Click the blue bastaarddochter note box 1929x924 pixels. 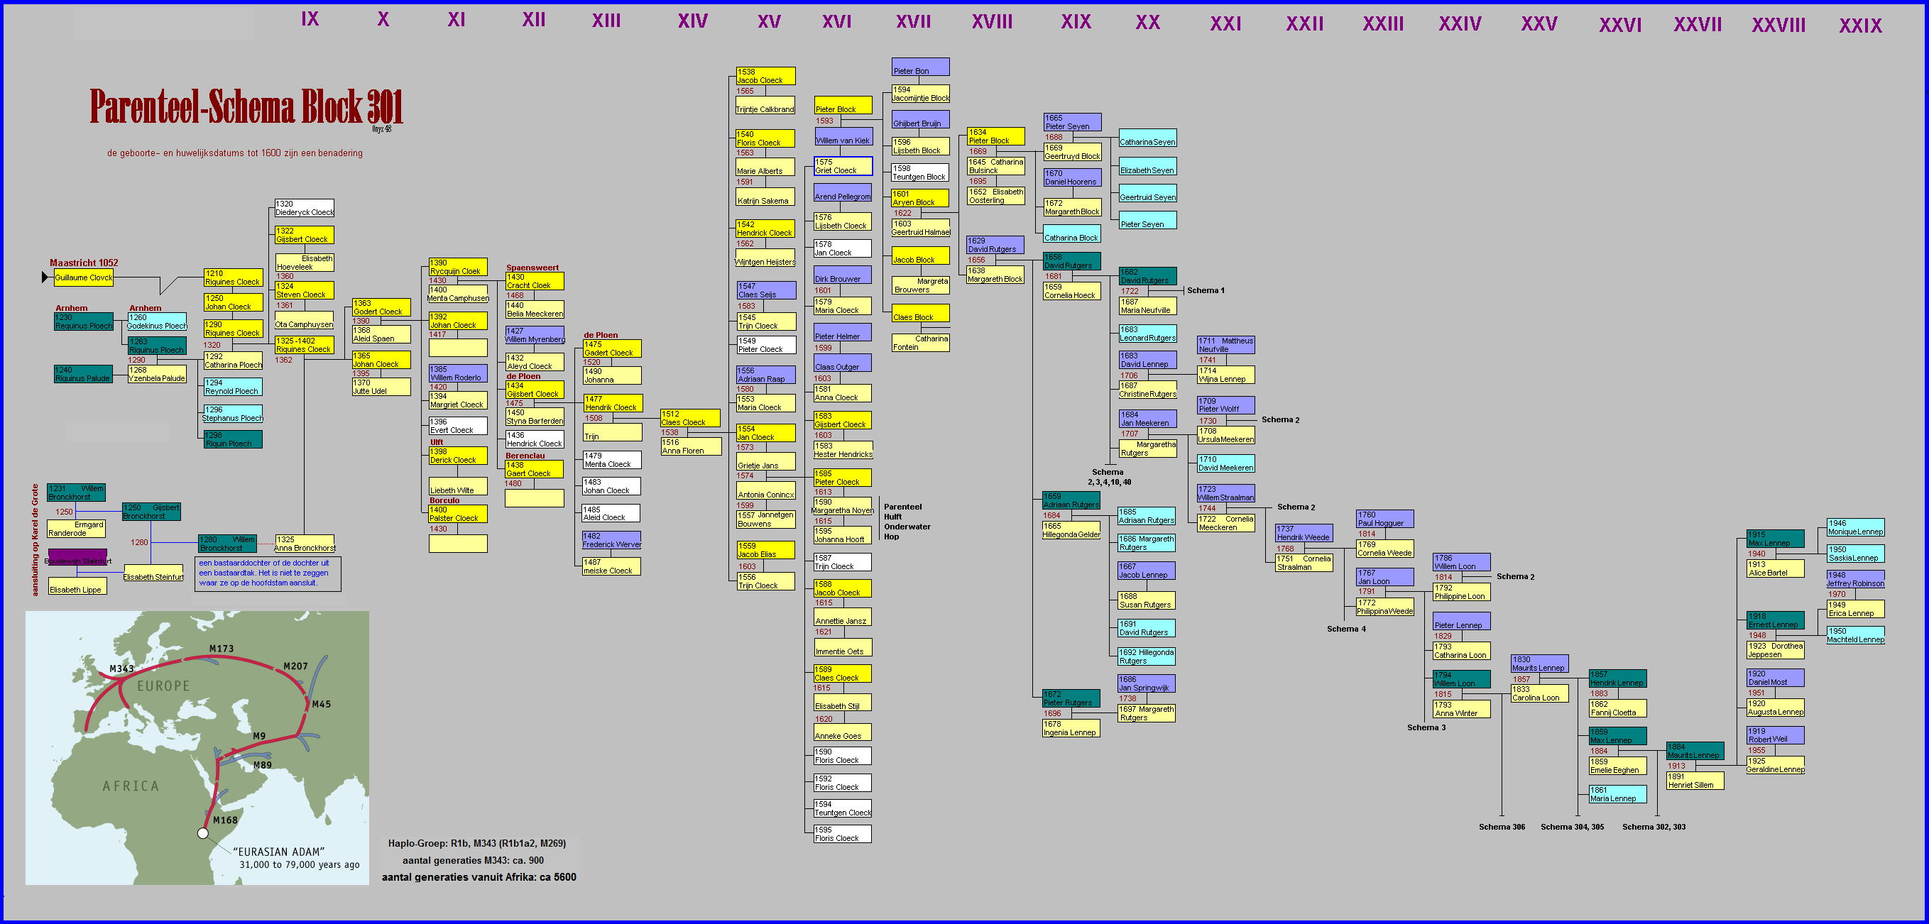(x=268, y=573)
